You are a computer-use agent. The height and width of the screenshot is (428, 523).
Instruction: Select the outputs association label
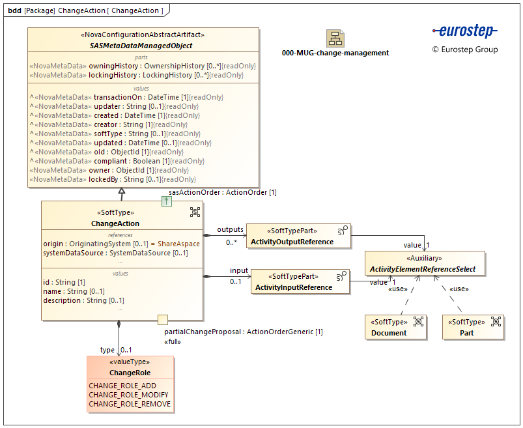[x=230, y=229]
